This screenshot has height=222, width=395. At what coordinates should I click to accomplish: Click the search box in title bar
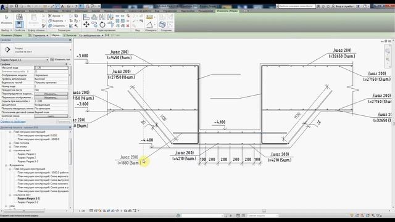pos(297,6)
